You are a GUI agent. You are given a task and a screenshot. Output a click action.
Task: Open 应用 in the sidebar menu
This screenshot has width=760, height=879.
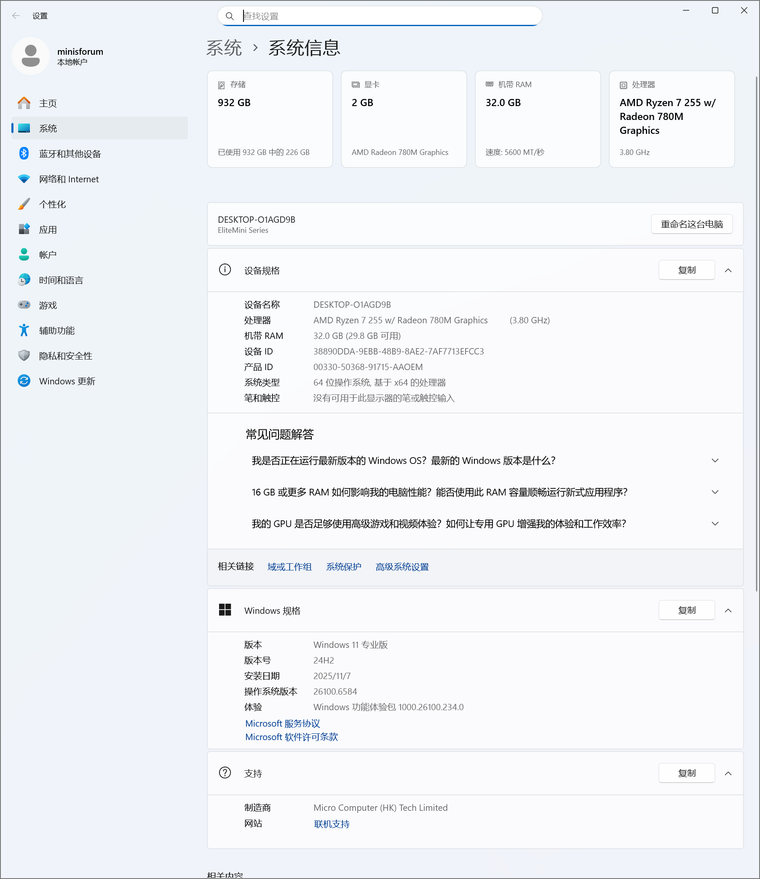[x=48, y=229]
